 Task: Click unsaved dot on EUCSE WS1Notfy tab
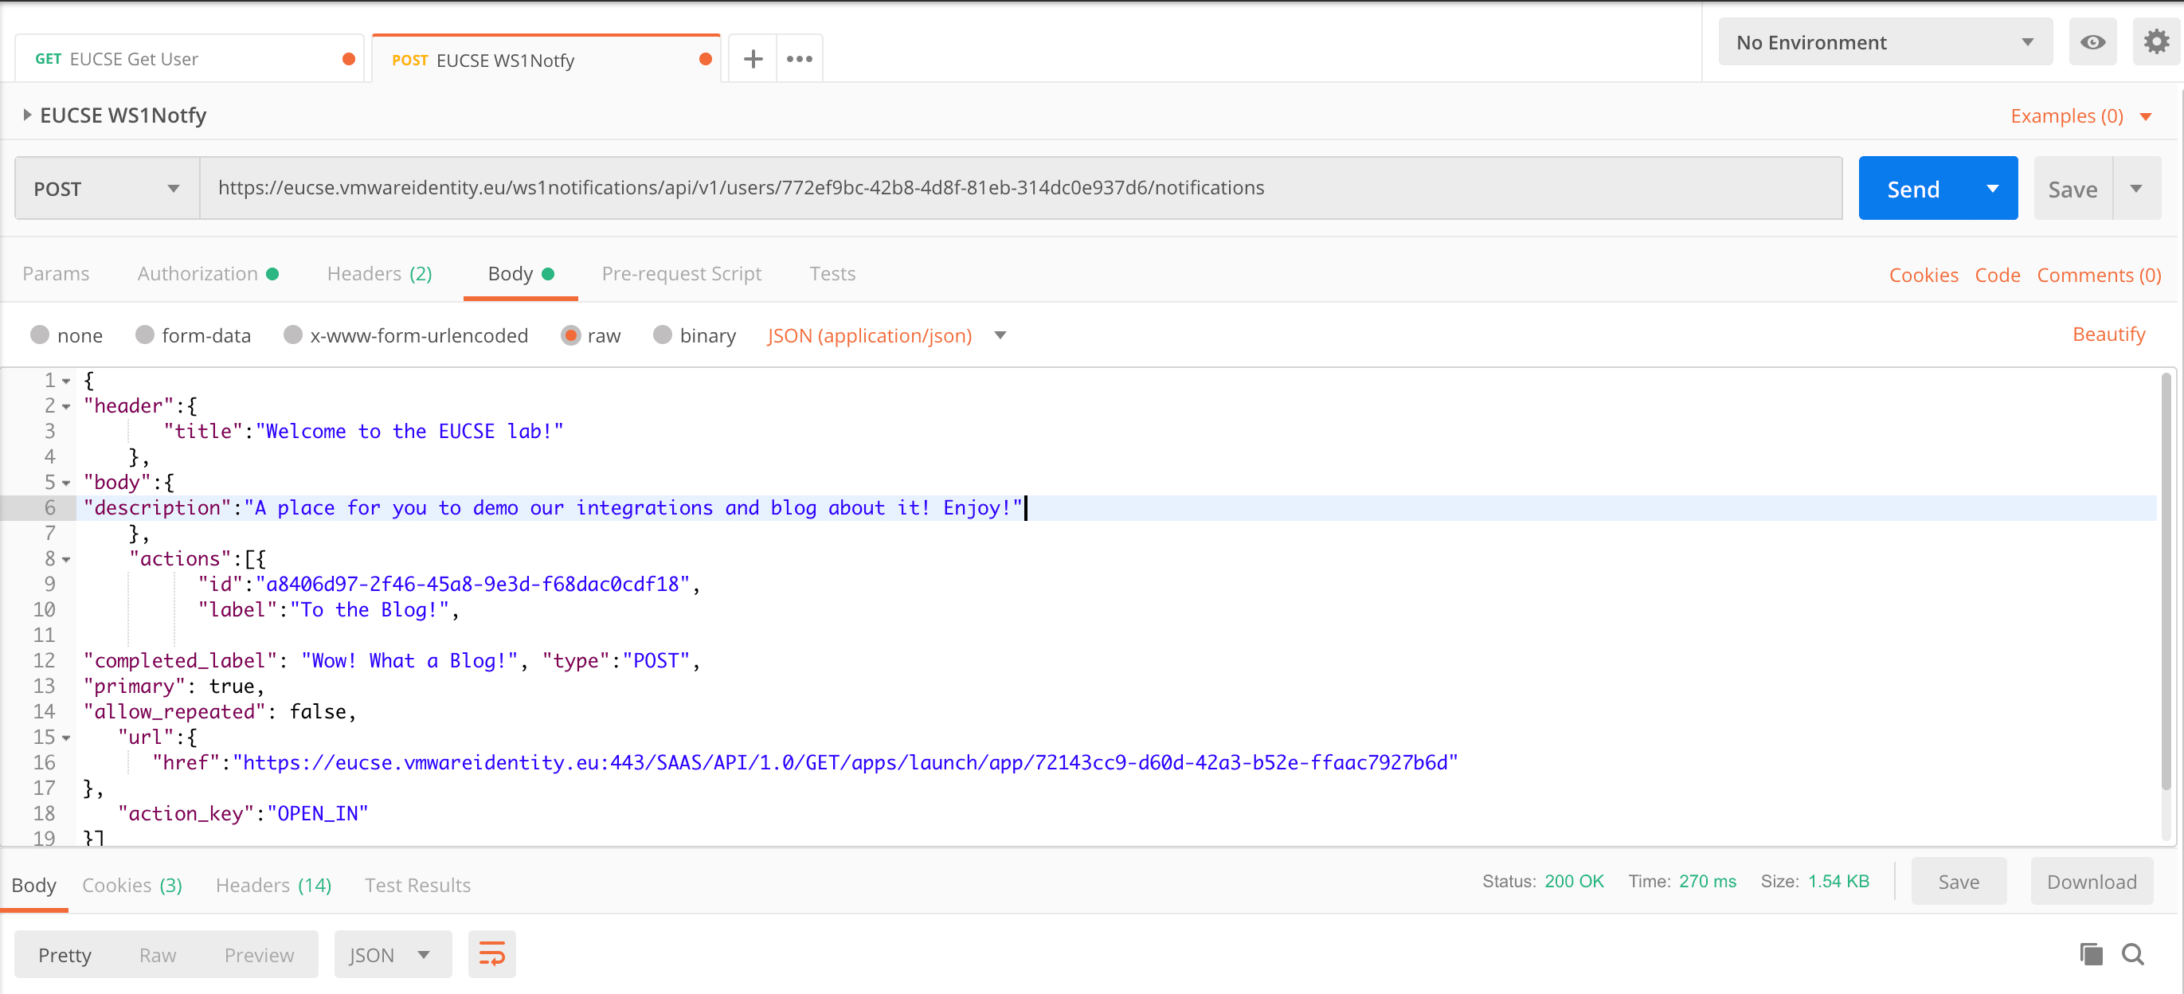[706, 60]
